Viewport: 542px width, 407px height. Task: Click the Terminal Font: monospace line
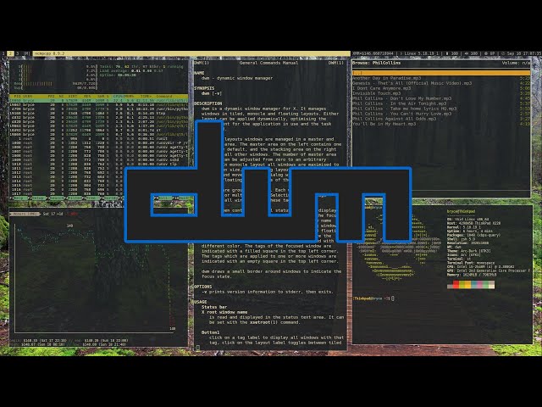[472, 263]
